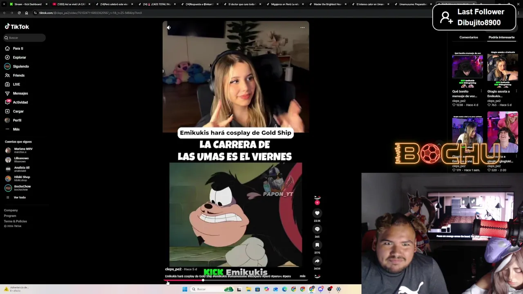This screenshot has height=294, width=523.
Task: Open Perfil in the sidebar
Action: tap(13, 120)
